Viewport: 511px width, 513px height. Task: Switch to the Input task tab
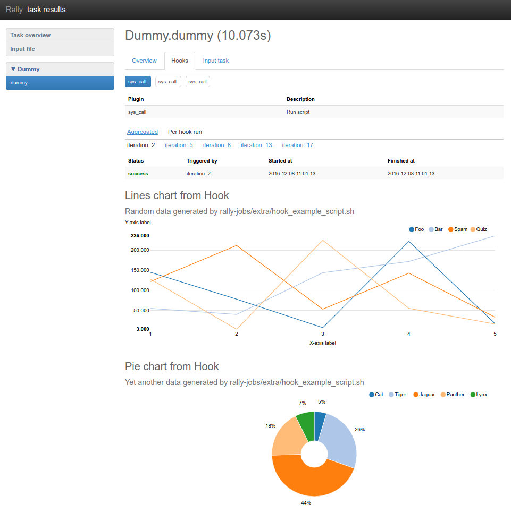coord(216,61)
